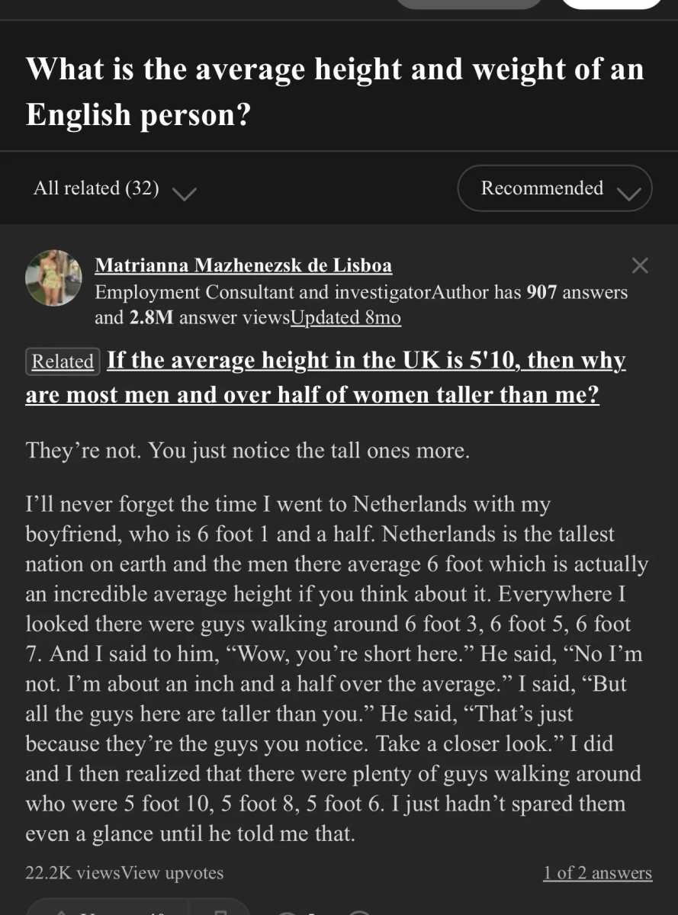The height and width of the screenshot is (915, 678).
Task: View the 1 of 2 answers link
Action: [597, 873]
